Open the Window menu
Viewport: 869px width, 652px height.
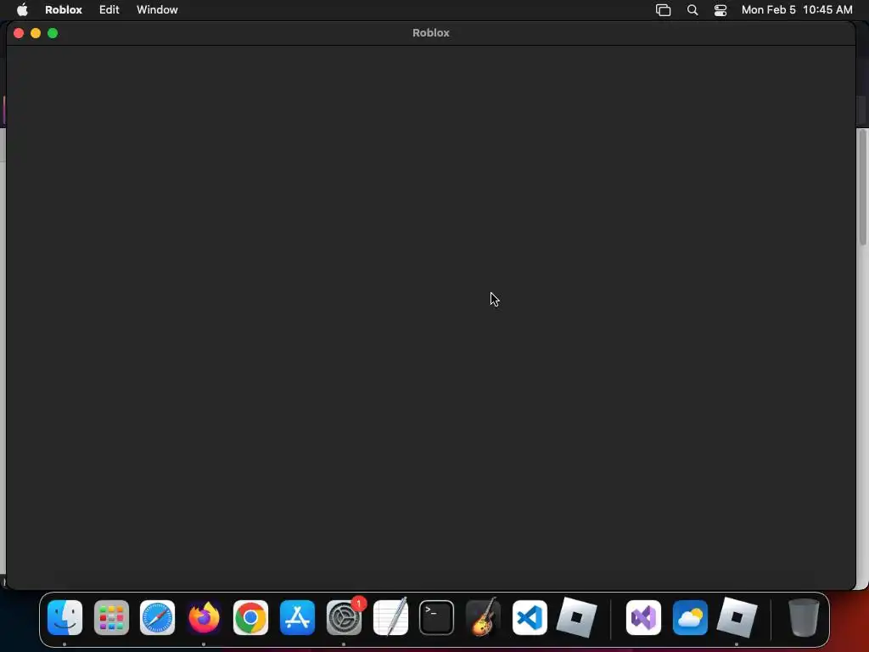point(157,9)
